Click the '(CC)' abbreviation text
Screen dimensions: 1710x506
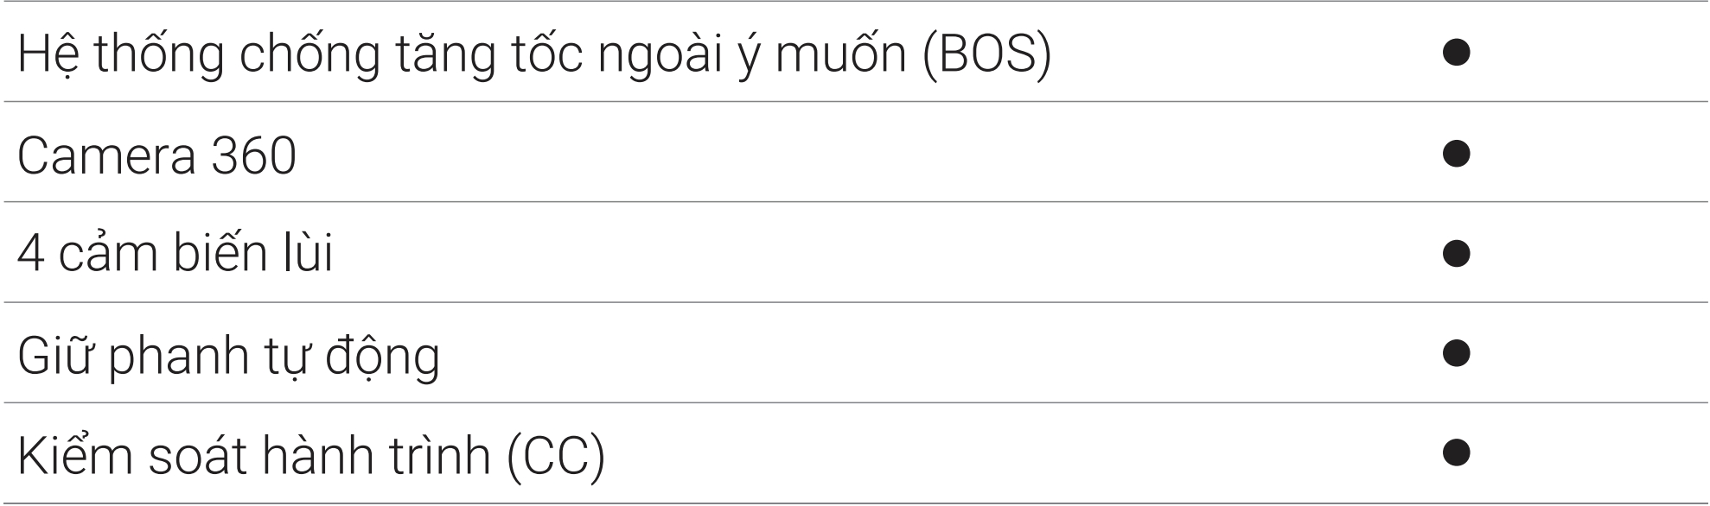(x=555, y=457)
